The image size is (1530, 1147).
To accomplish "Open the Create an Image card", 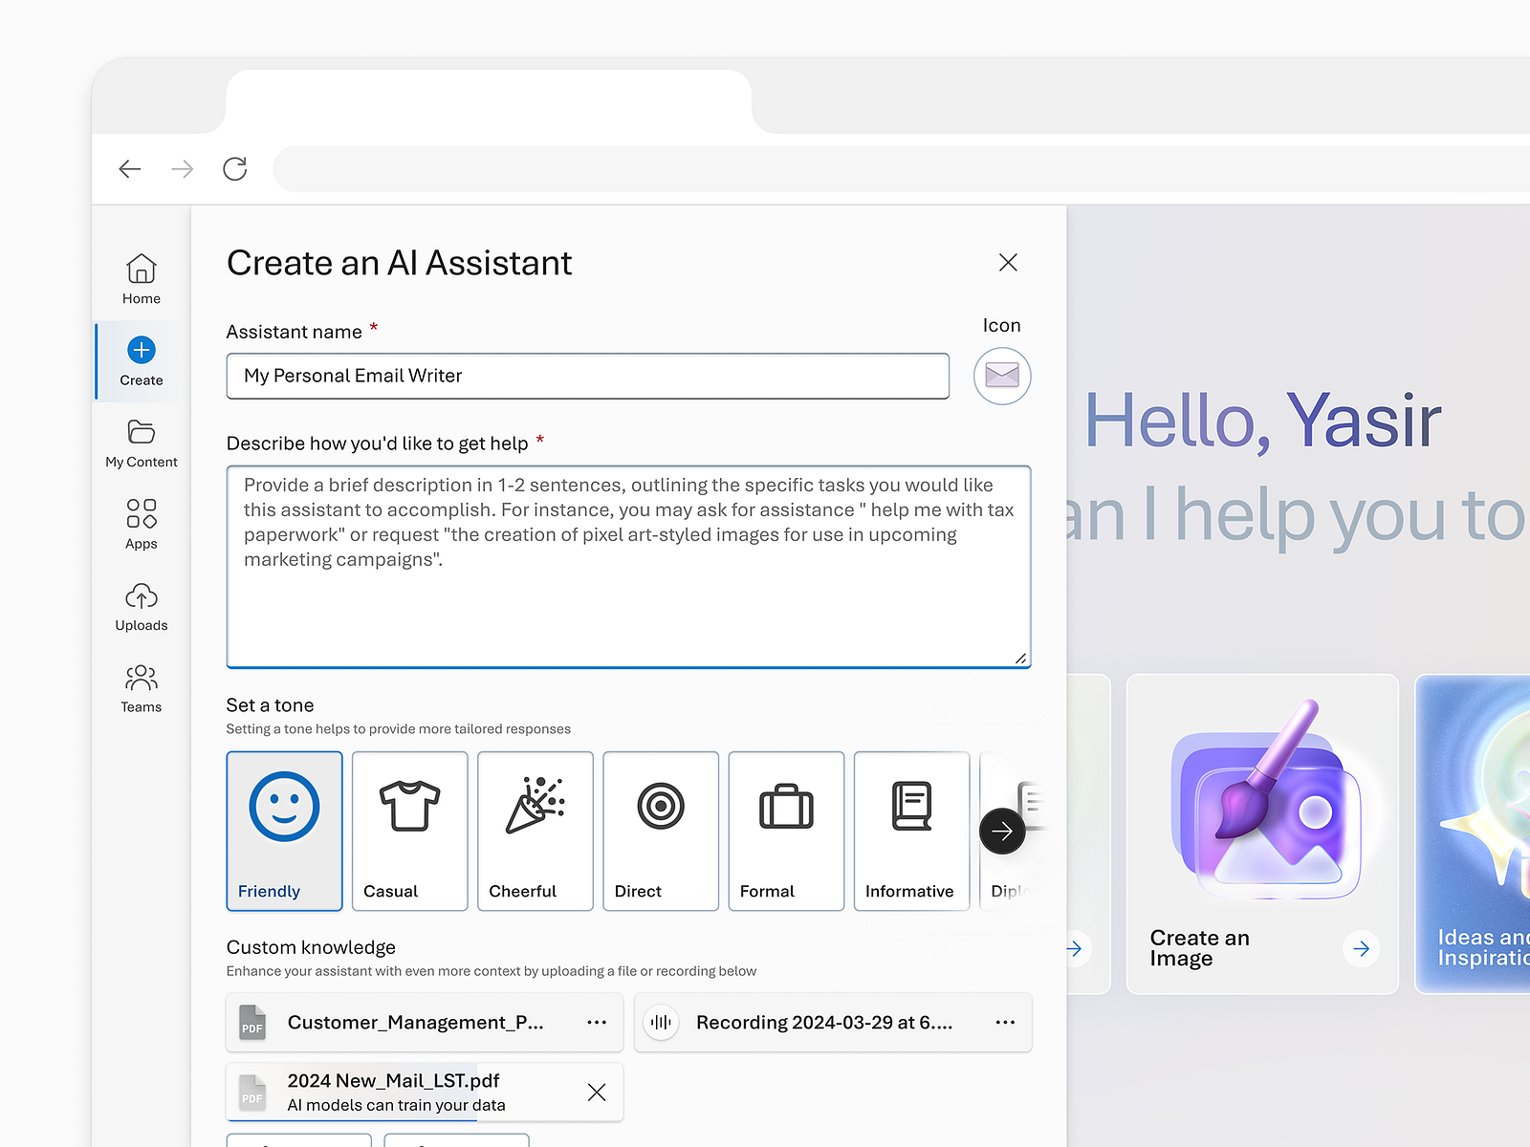I will pos(1261,832).
